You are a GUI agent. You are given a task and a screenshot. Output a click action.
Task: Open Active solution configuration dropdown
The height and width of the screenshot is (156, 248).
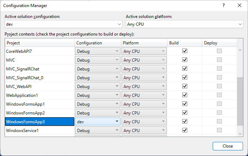tap(64, 24)
